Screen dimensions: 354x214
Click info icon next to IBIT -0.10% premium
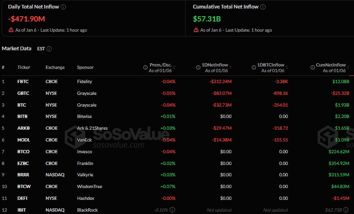click(x=172, y=210)
